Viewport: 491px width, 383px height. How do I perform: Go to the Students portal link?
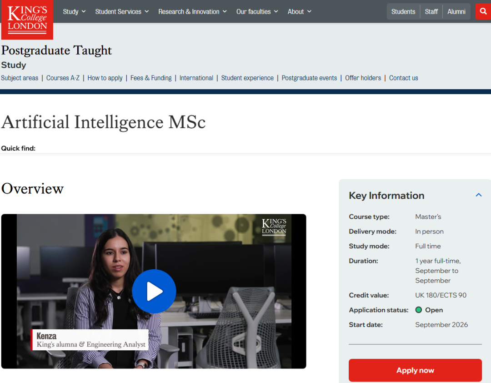[403, 11]
